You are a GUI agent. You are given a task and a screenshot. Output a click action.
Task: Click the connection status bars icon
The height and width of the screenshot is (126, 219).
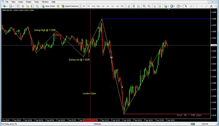point(193,124)
